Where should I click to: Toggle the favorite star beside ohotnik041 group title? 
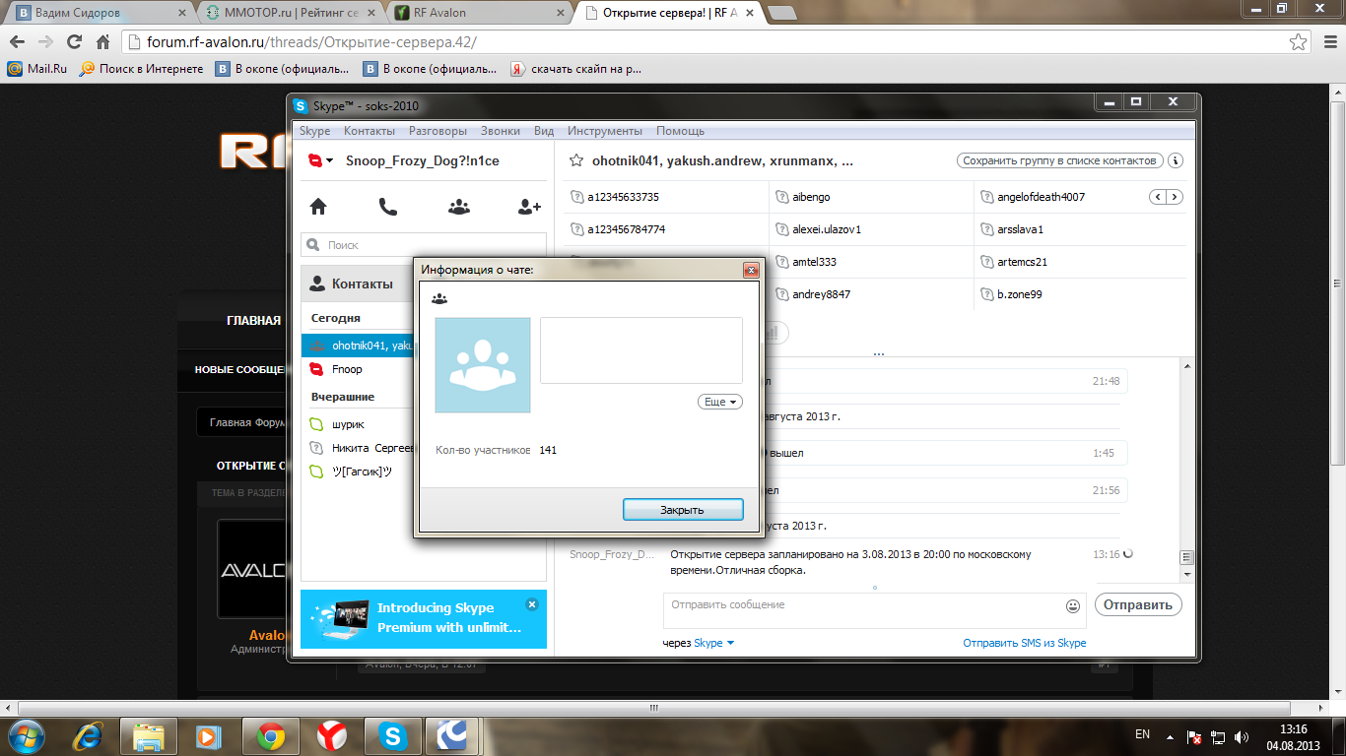[x=577, y=160]
